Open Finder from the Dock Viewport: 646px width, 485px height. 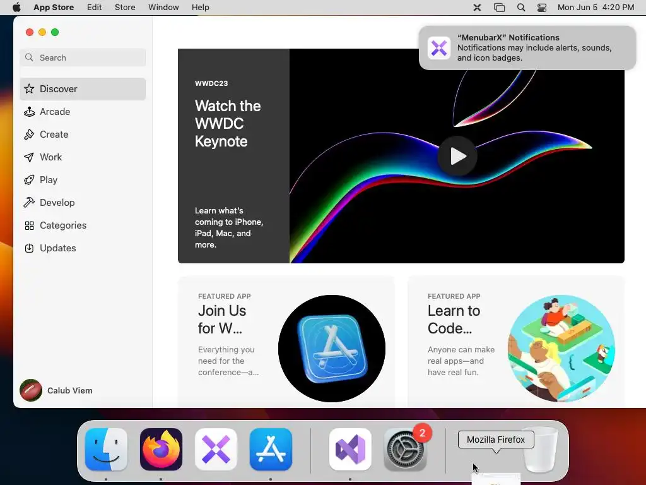tap(106, 449)
